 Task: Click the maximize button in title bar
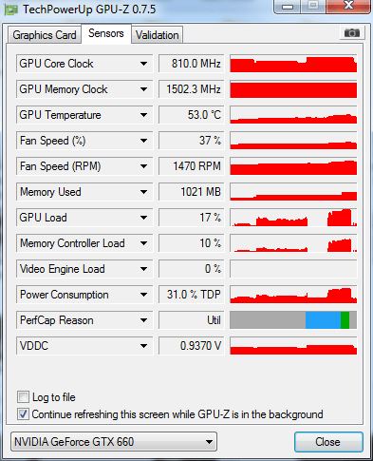pyautogui.click(x=313, y=6)
